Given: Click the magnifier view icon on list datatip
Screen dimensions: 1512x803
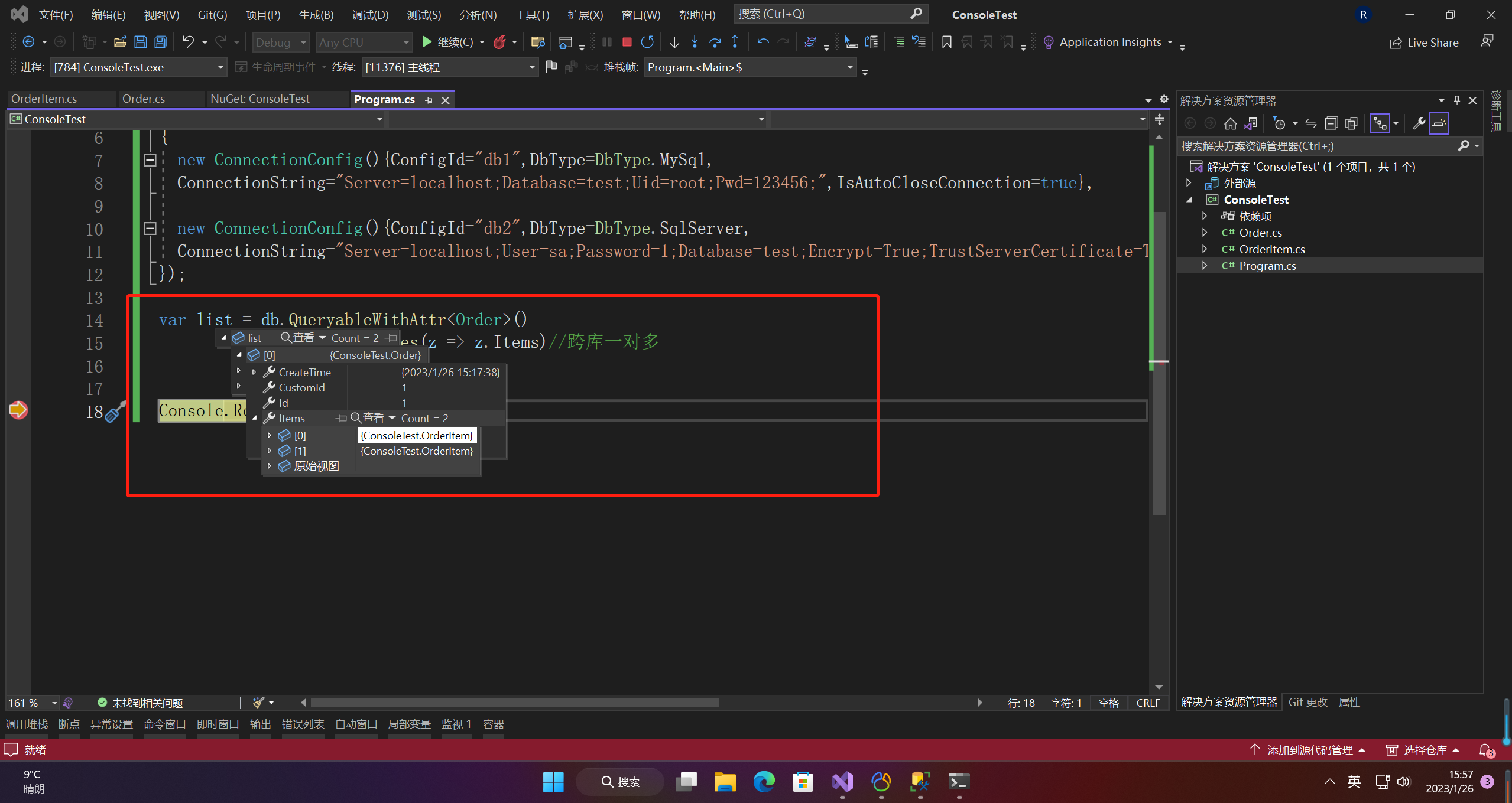Looking at the screenshot, I should tap(286, 338).
